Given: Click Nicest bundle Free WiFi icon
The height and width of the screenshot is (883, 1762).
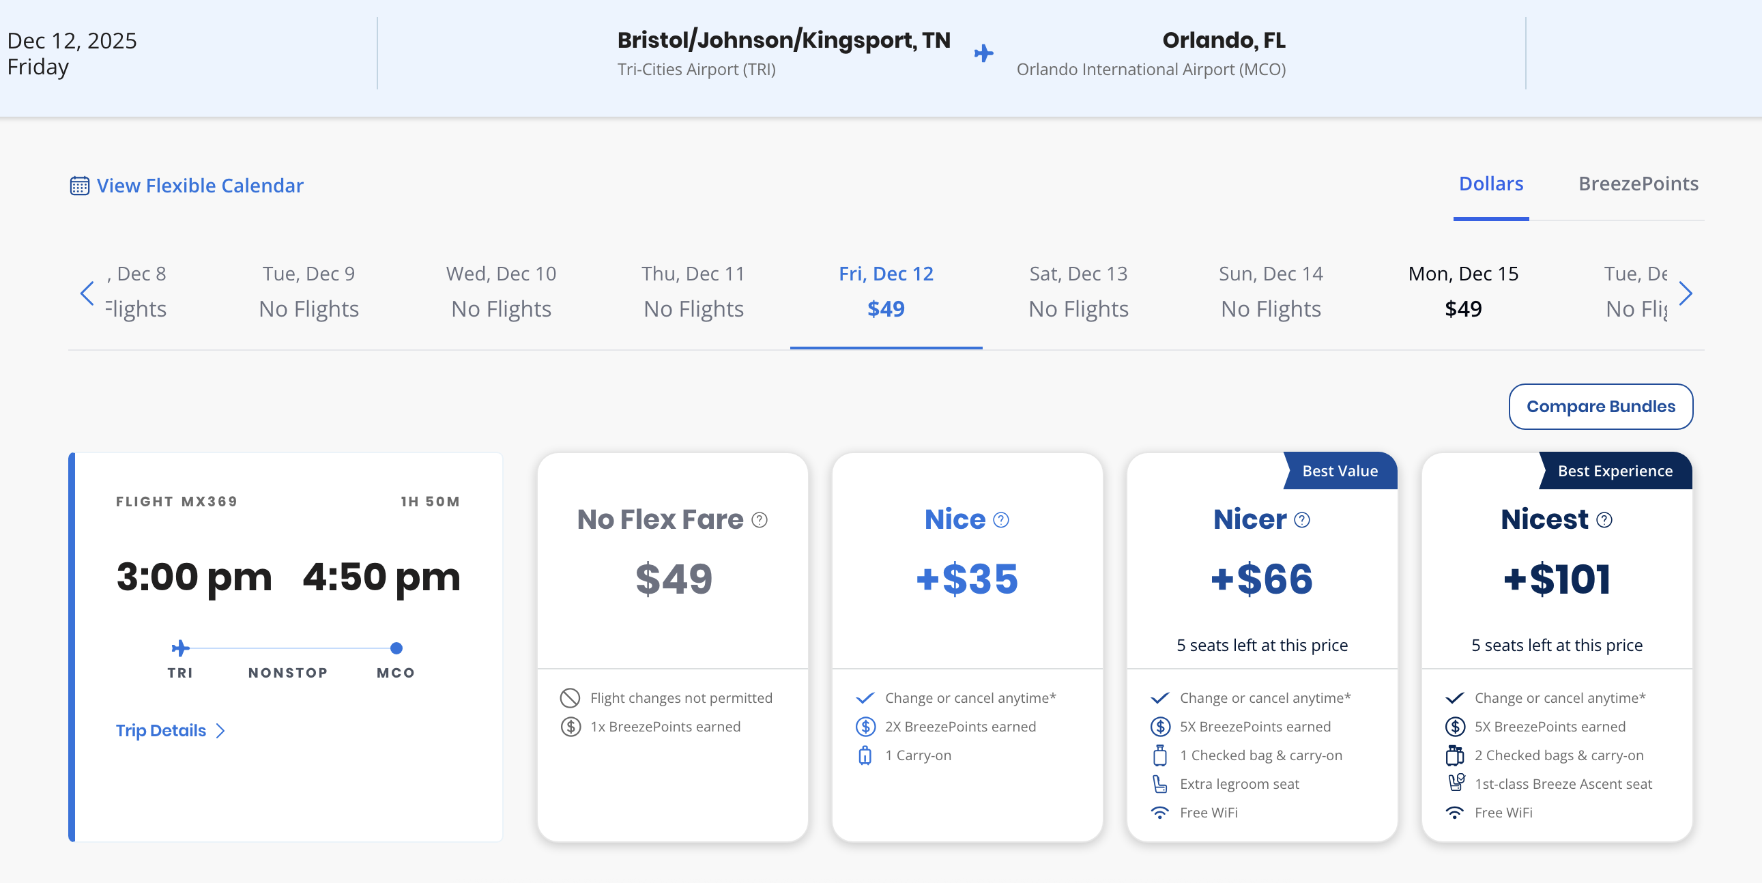Looking at the screenshot, I should 1454,813.
